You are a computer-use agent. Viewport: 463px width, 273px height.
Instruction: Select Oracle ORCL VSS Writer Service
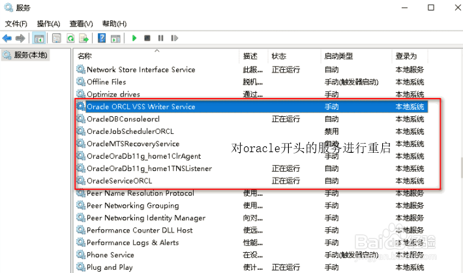[x=251, y=106]
